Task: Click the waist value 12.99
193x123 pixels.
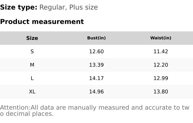Action: tap(161, 78)
